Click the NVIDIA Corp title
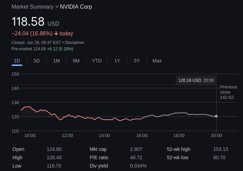Image resolution: width=243 pixels, height=171 pixels. (x=76, y=7)
